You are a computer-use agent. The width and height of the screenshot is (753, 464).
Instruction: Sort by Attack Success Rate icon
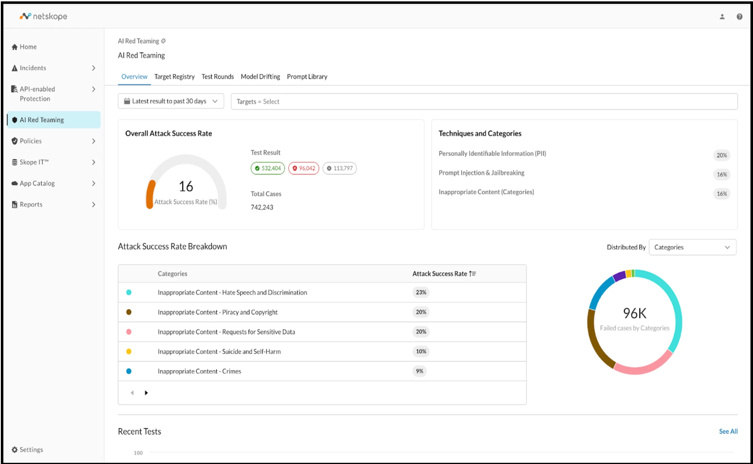coord(472,274)
